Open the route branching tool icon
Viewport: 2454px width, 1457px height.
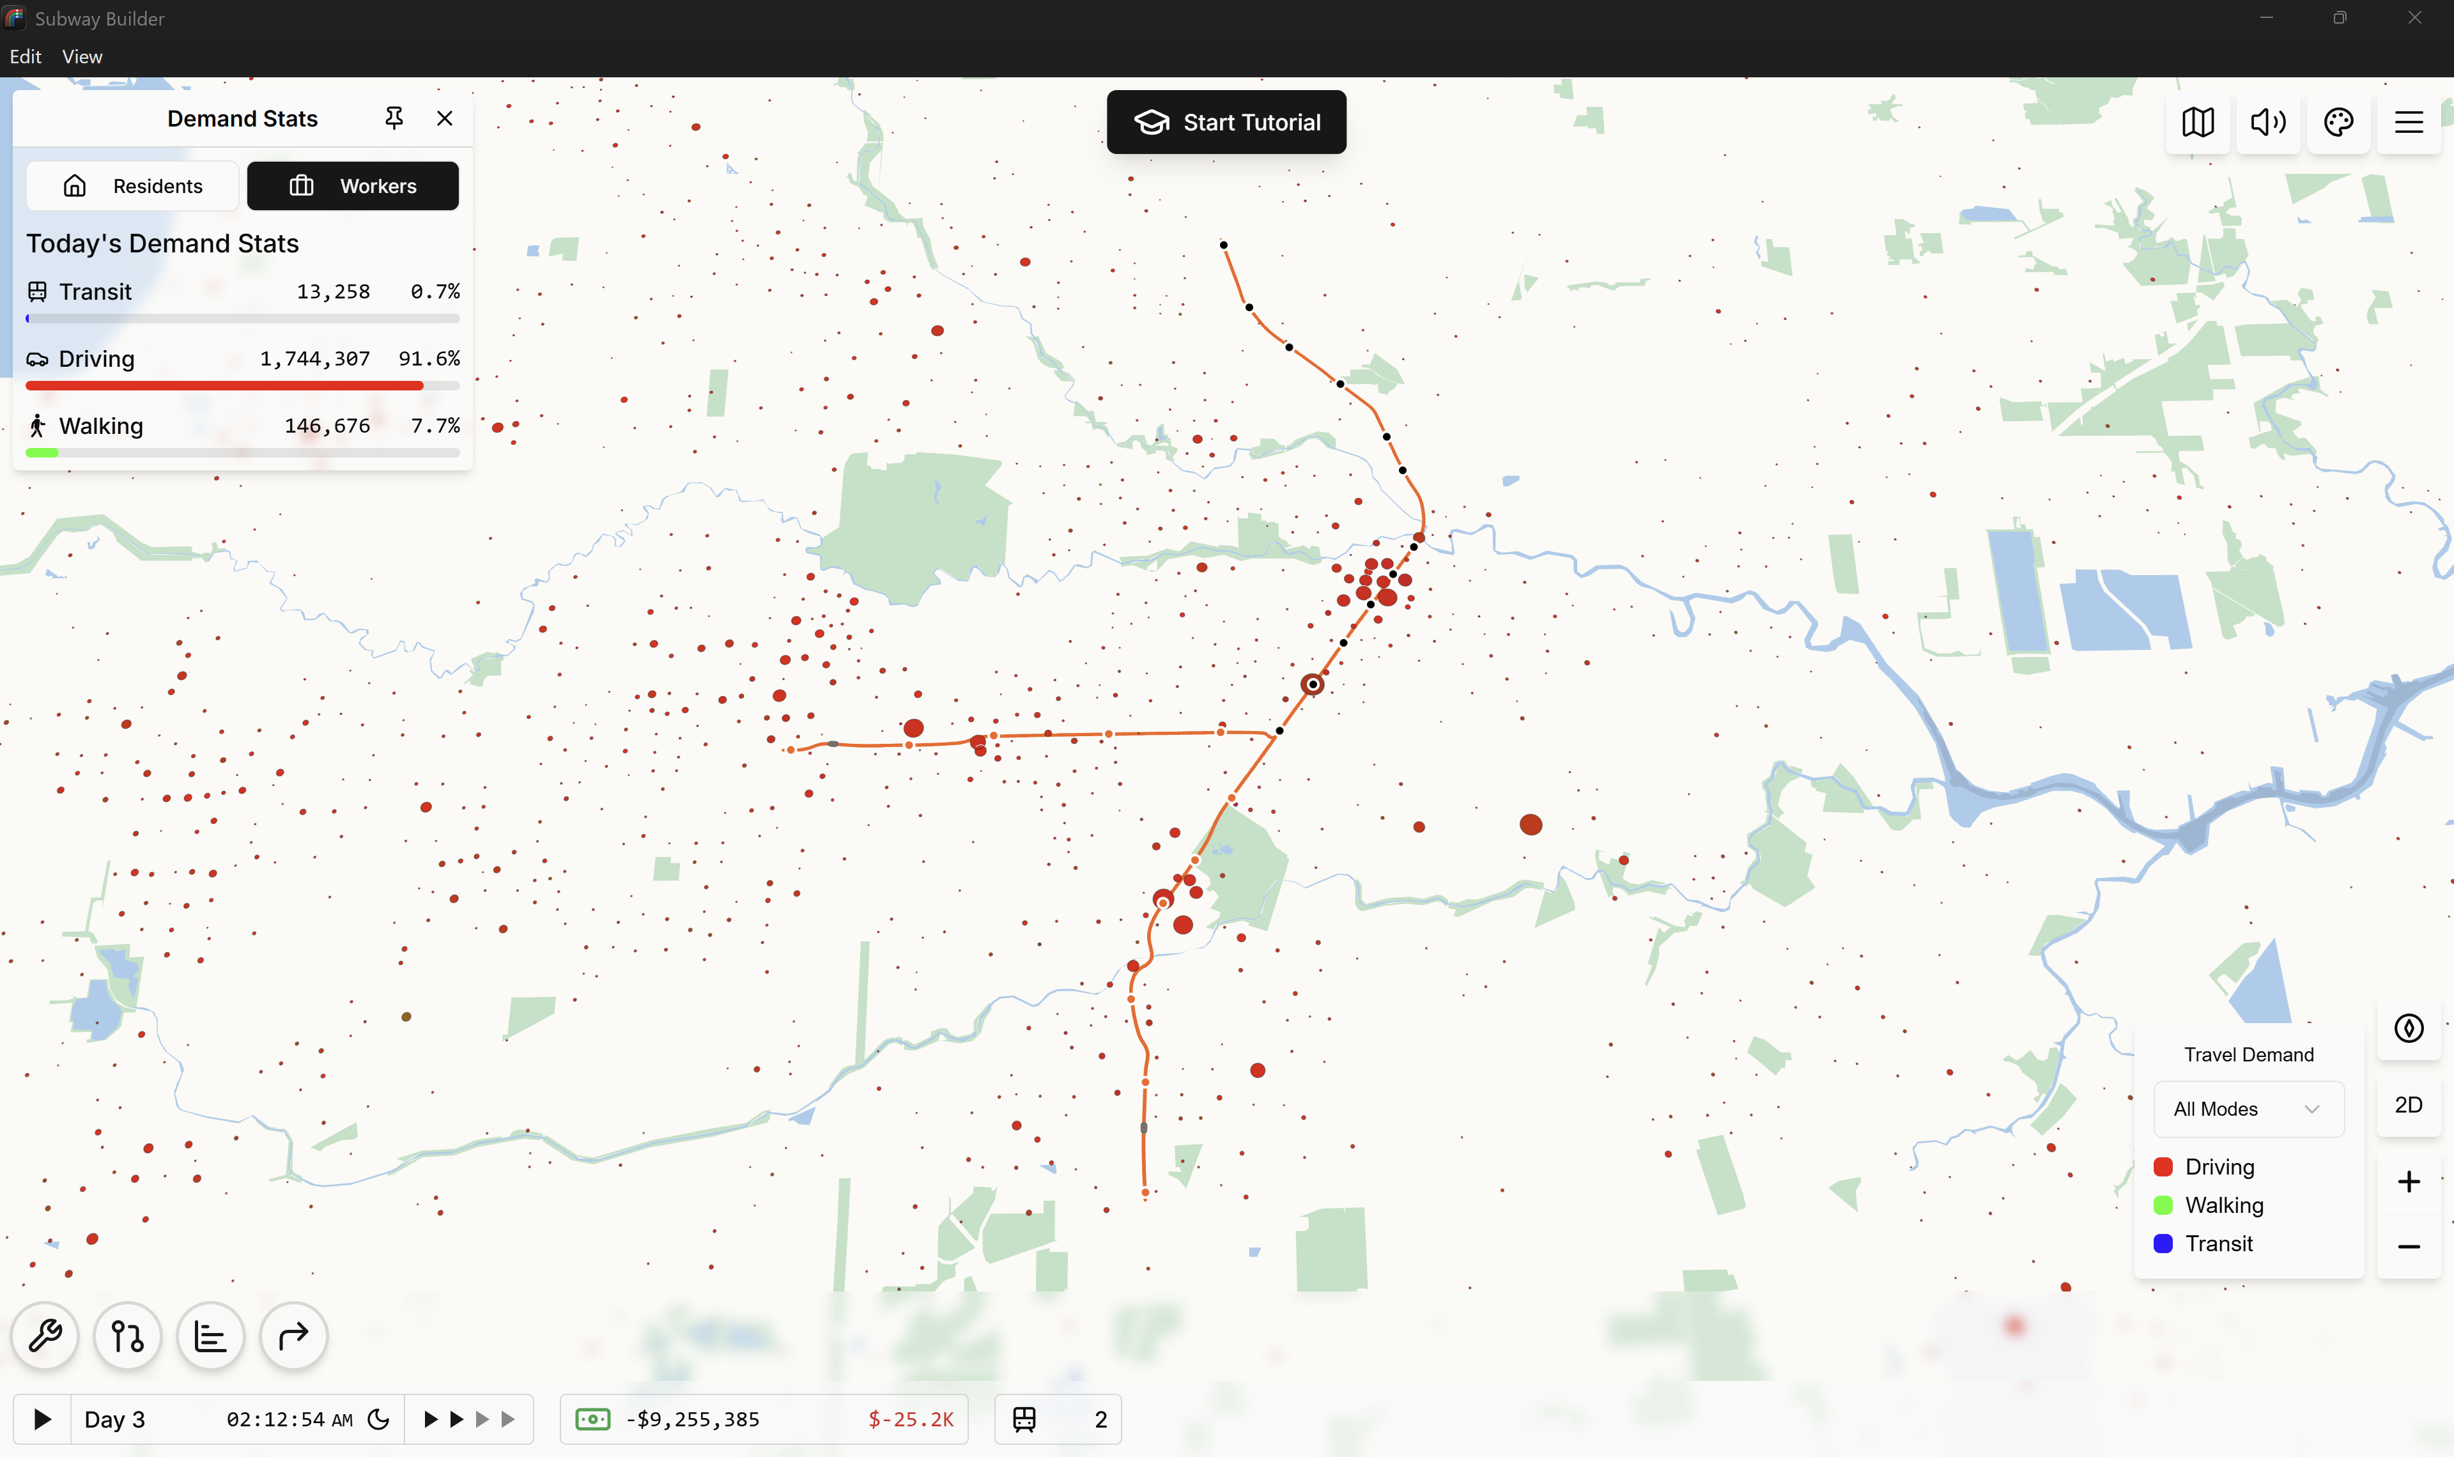coord(128,1336)
